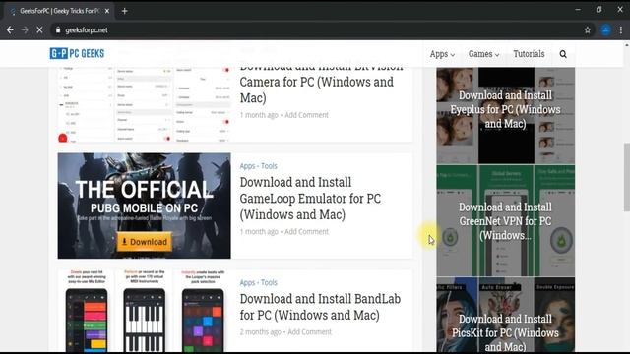630x354 pixels.
Task: Expand the Apps navigation dropdown
Action: [x=442, y=54]
